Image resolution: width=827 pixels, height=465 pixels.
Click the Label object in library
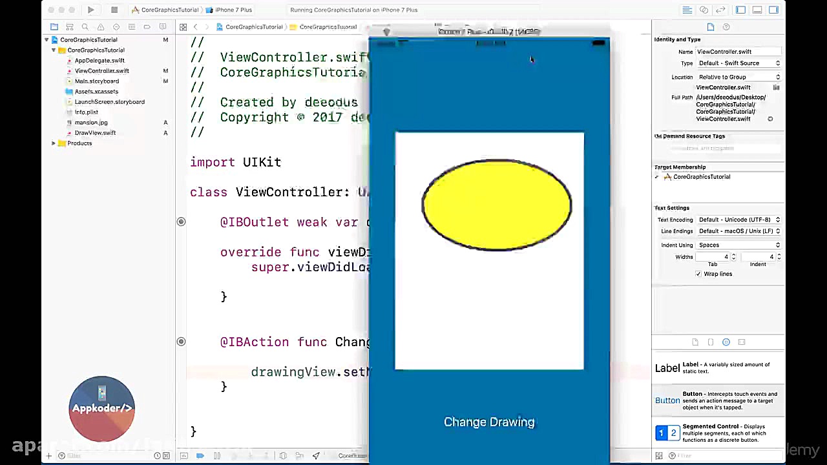tap(718, 368)
